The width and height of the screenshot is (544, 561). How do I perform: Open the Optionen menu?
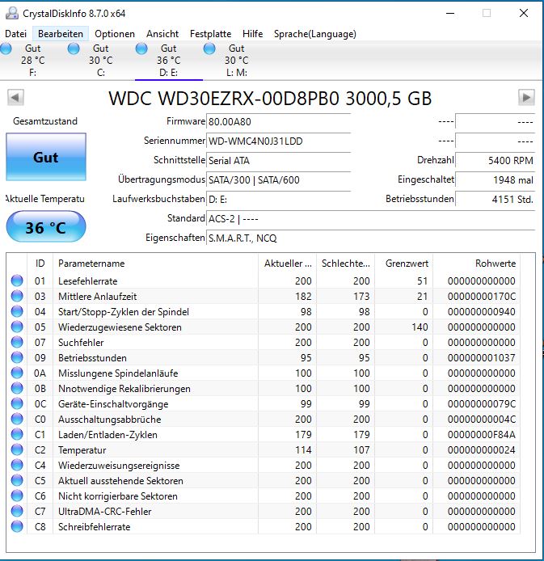click(x=115, y=34)
